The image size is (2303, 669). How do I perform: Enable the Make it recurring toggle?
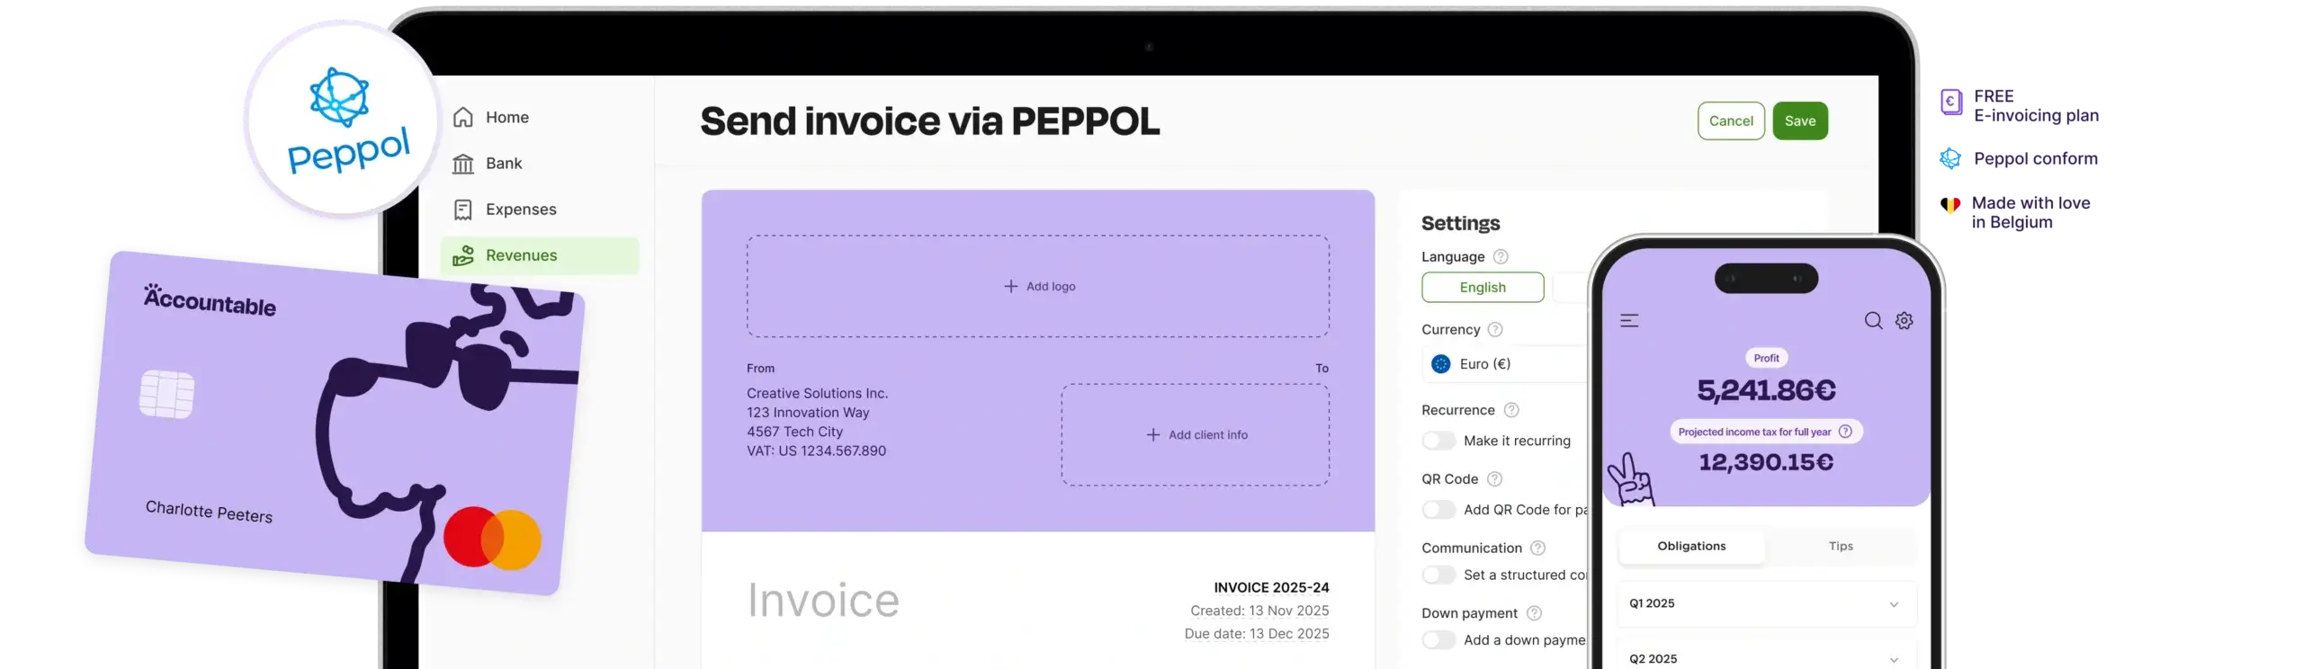click(x=1438, y=441)
